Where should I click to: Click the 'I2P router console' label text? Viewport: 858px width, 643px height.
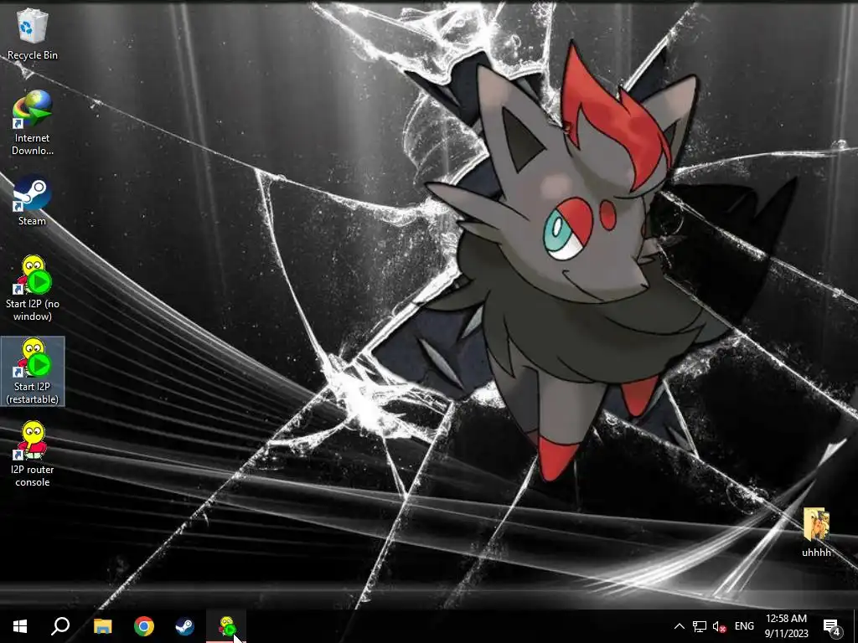(33, 476)
